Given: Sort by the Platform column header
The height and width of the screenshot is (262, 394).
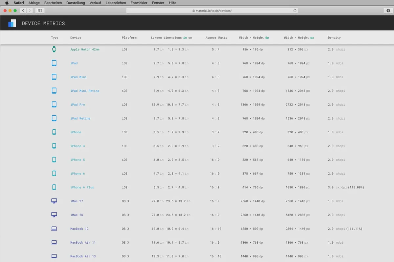Looking at the screenshot, I should coord(129,38).
